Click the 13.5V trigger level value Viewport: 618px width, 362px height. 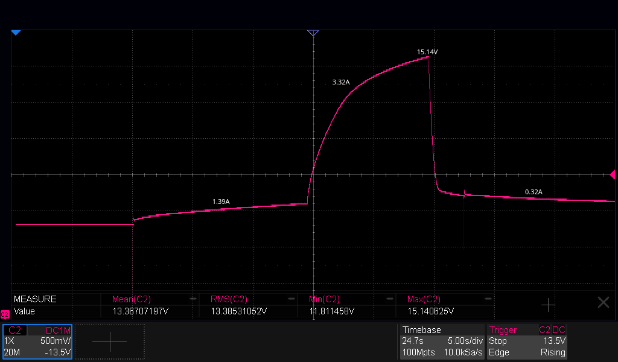(x=554, y=341)
